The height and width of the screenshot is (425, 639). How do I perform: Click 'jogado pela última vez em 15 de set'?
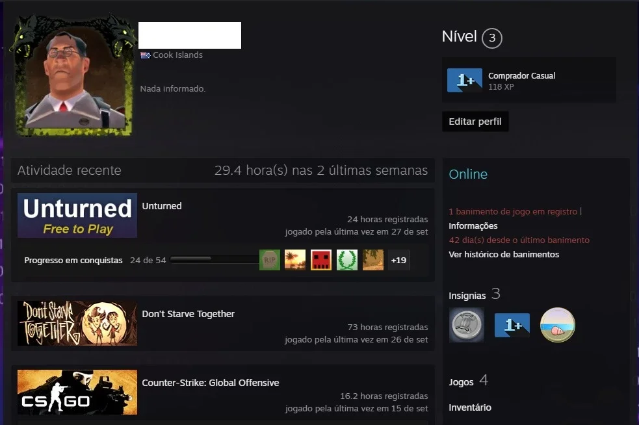(x=357, y=408)
